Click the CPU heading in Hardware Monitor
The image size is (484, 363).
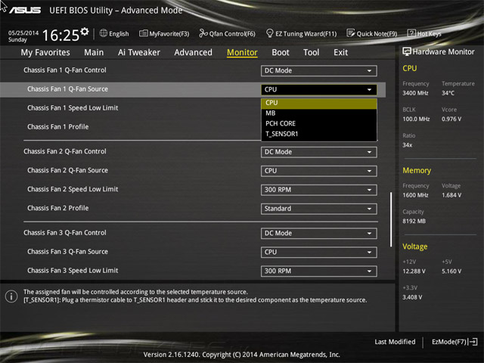coord(410,68)
